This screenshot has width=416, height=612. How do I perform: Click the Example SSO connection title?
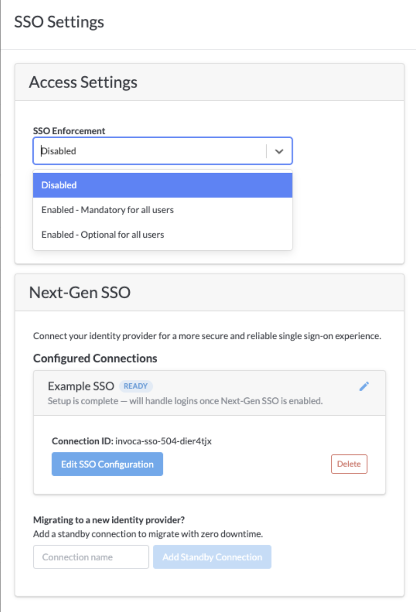click(x=81, y=386)
